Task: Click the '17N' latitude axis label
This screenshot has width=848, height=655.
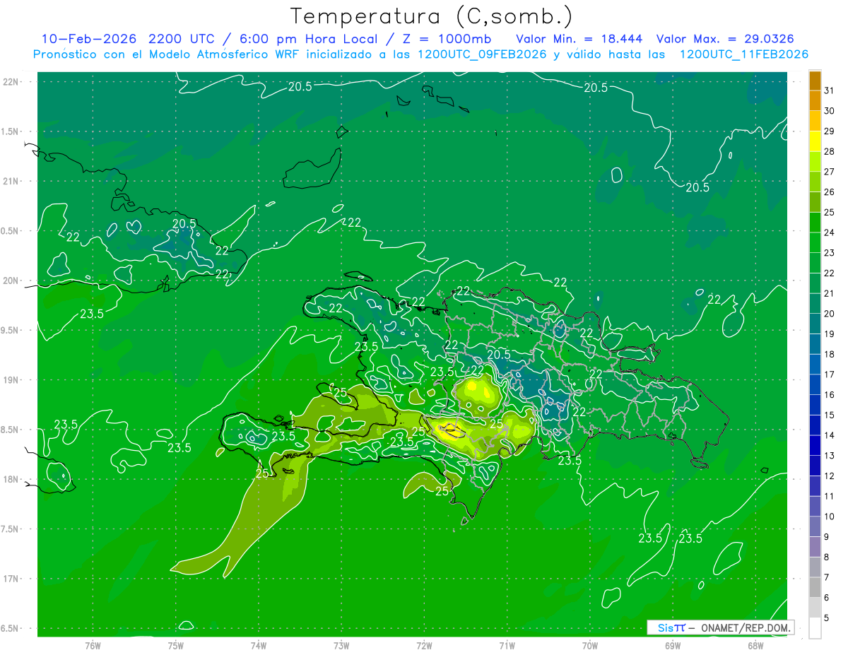Action: 11,579
